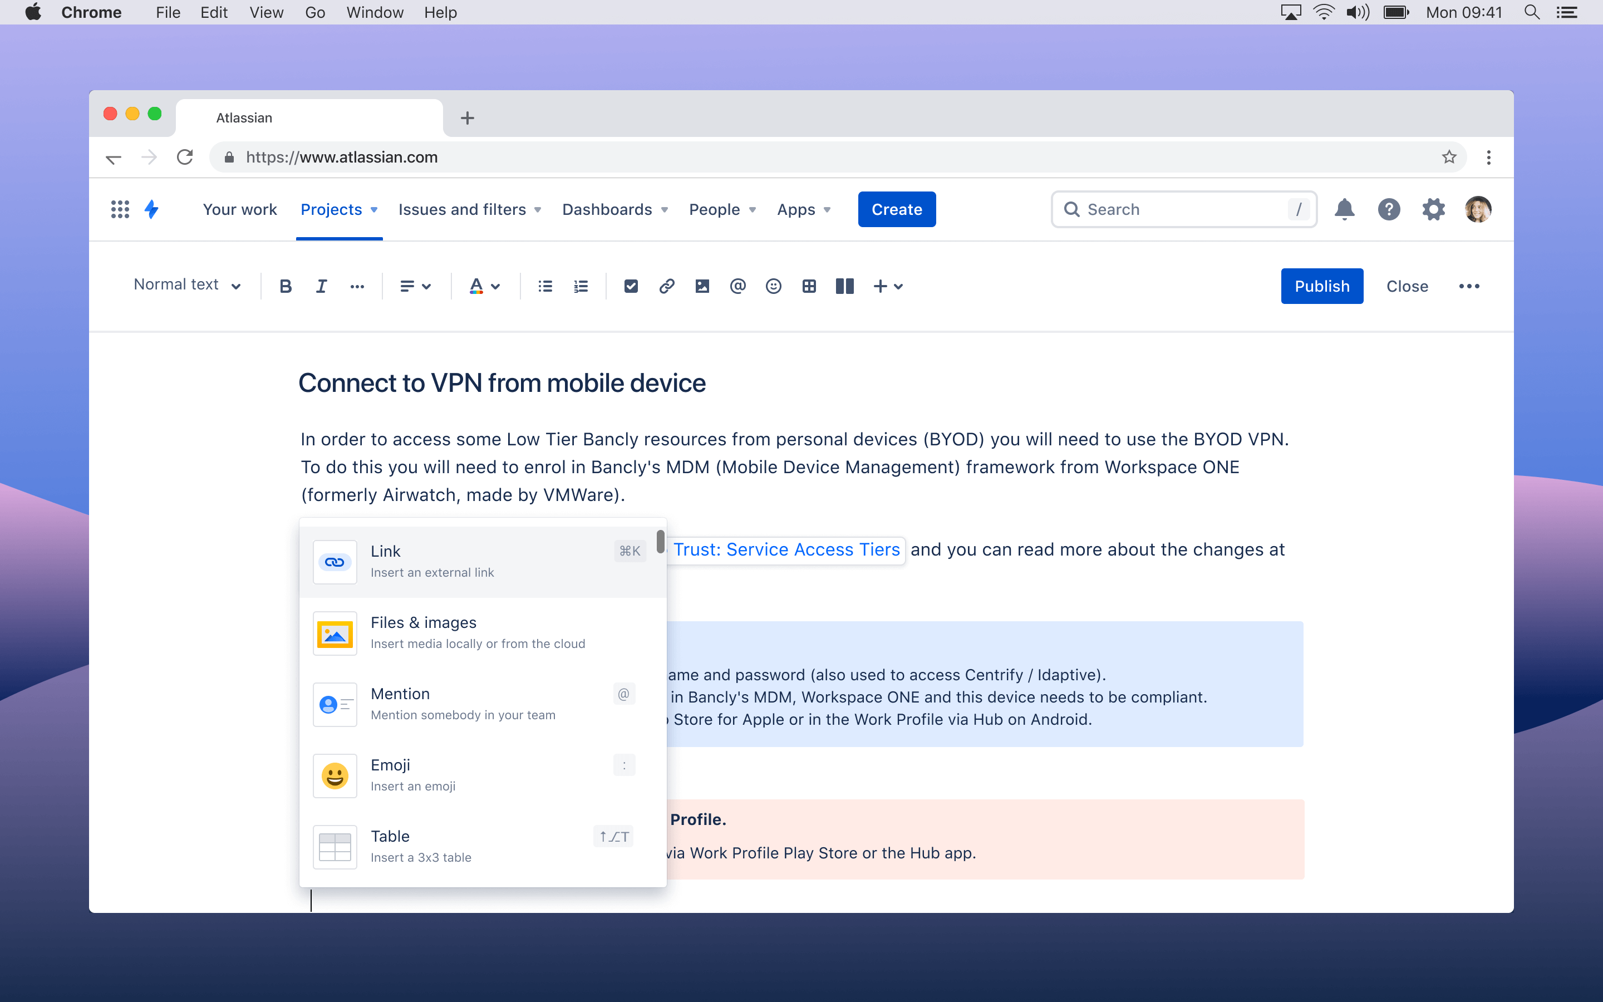Open macOS Spotlight search
Image resolution: width=1603 pixels, height=1002 pixels.
pyautogui.click(x=1532, y=12)
